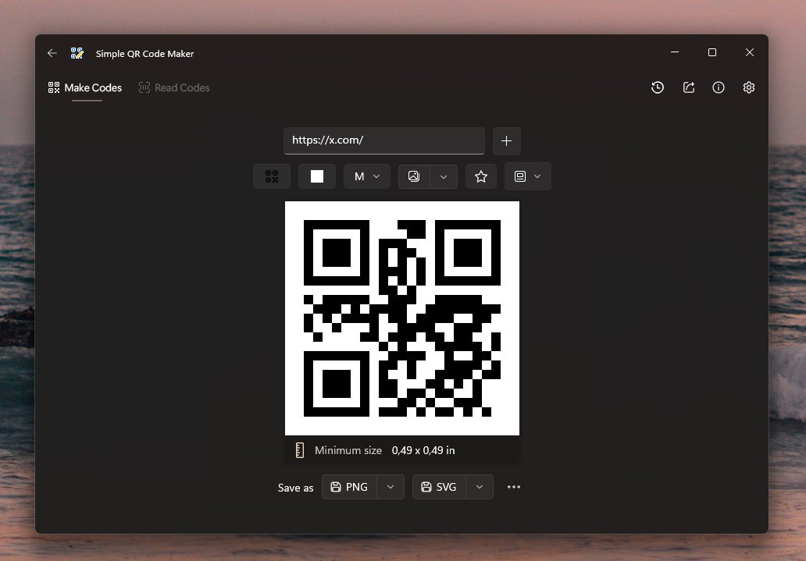Close the Simple QR Code Maker window
Viewport: 806px width, 561px height.
pyautogui.click(x=750, y=52)
